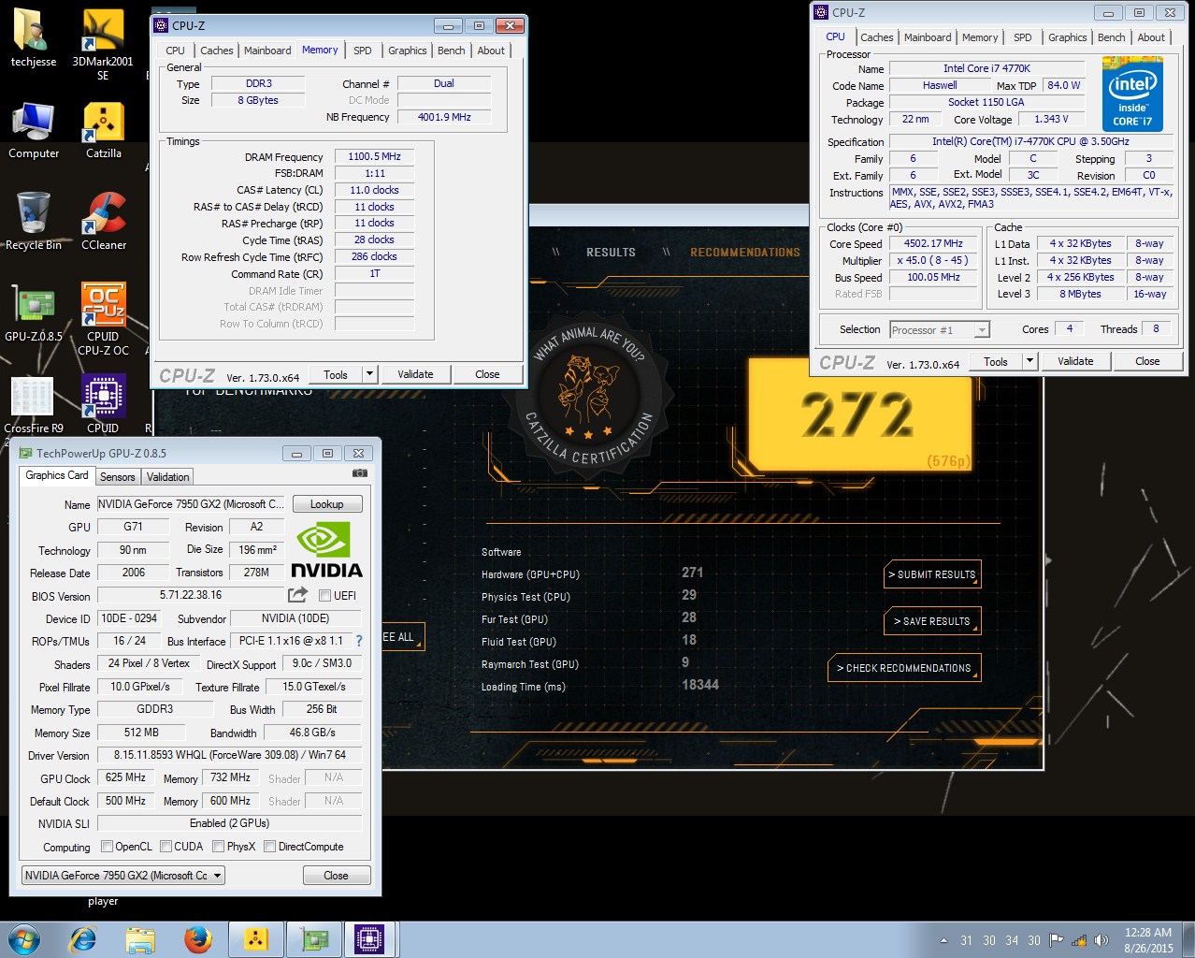Viewport: 1195px width, 958px height.
Task: Click Close button in right CPU-Z window
Action: click(1147, 361)
